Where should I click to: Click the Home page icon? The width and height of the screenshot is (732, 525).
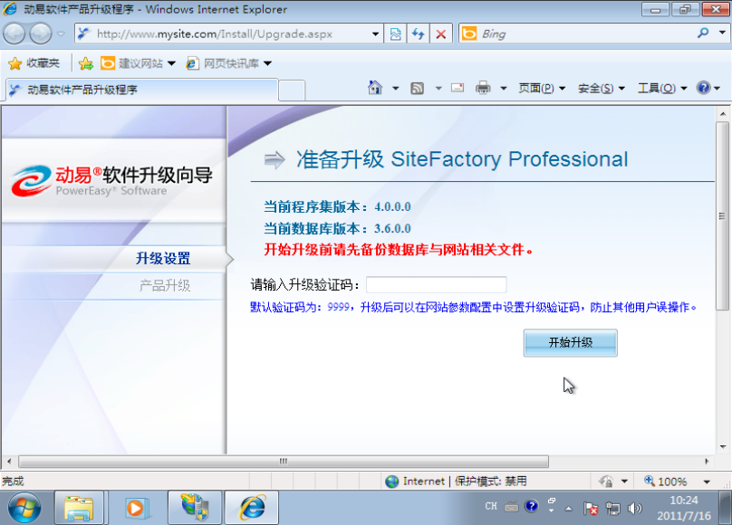(375, 88)
